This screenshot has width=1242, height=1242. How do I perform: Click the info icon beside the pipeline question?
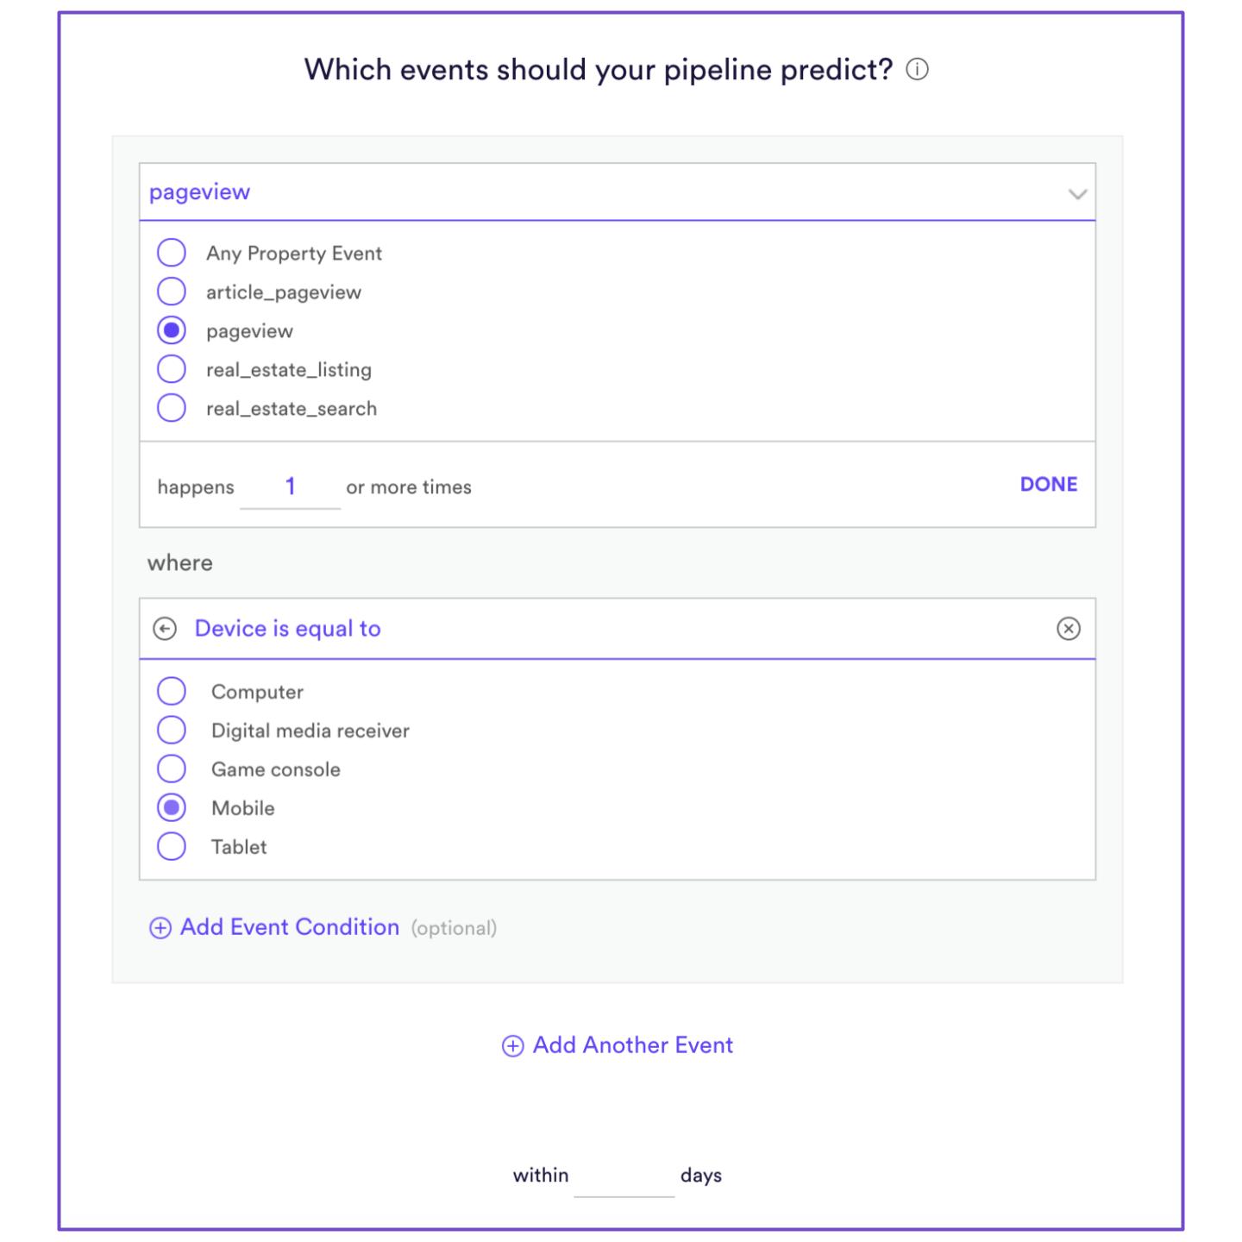coord(917,69)
